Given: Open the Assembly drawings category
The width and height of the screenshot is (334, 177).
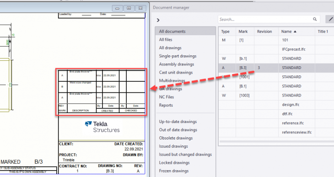Looking at the screenshot, I should 176,64.
